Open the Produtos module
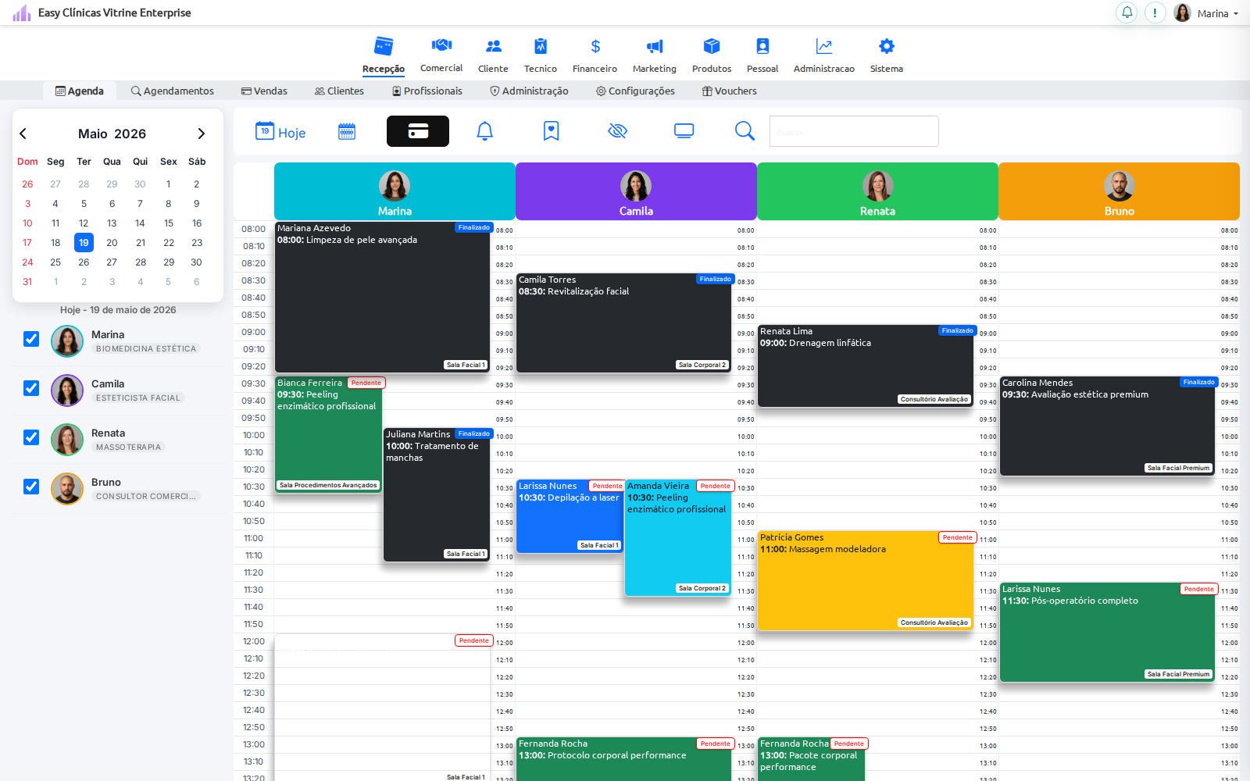This screenshot has width=1250, height=781. tap(712, 55)
